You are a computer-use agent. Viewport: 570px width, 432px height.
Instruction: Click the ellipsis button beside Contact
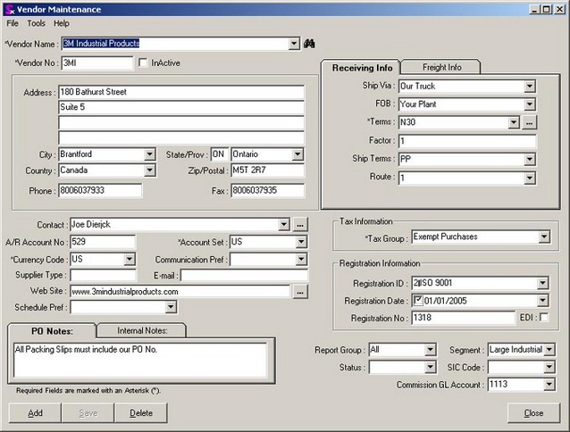(300, 225)
